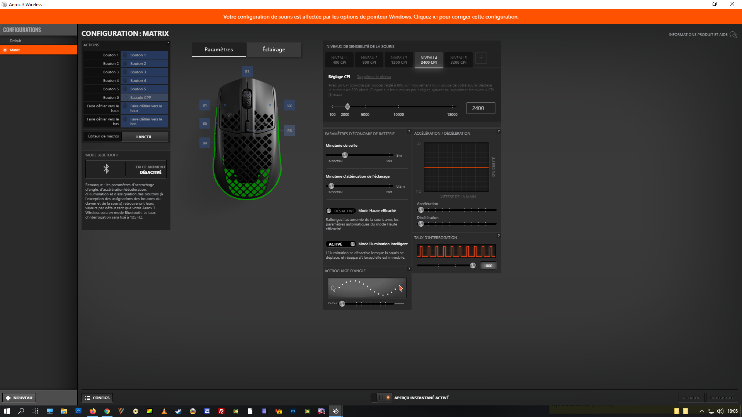
Task: Select Niveau 4 2400 CPI level
Action: (429, 60)
